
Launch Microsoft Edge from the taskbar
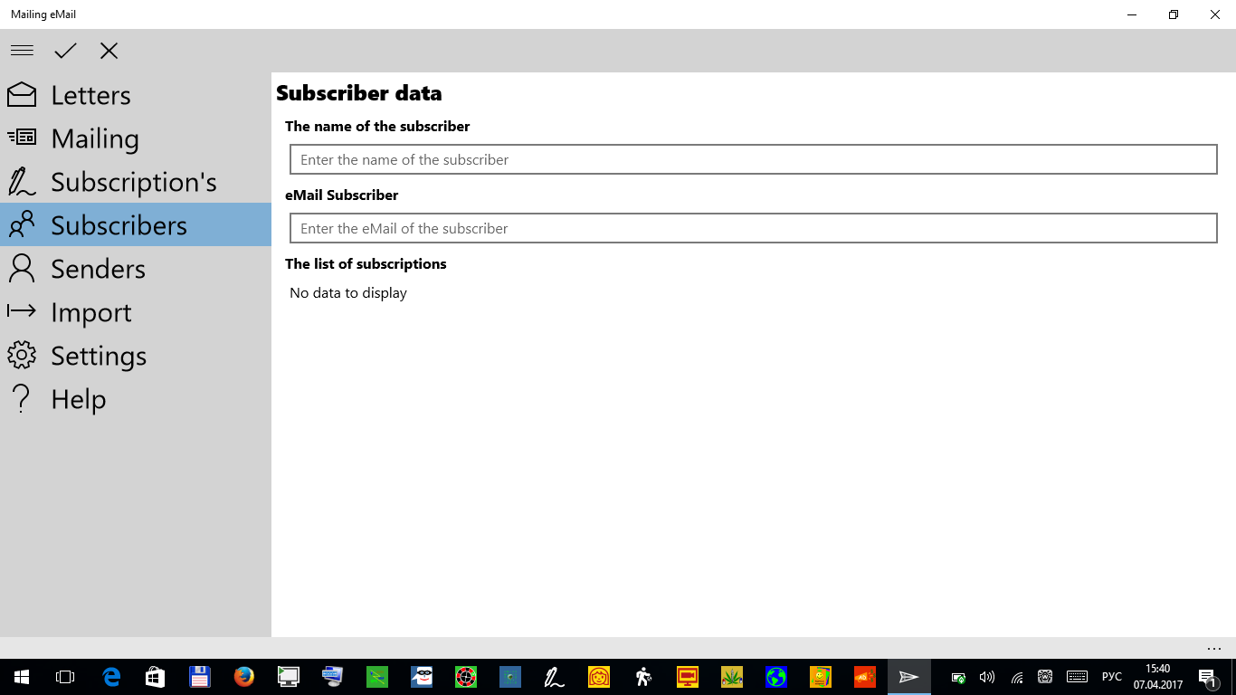pos(111,677)
